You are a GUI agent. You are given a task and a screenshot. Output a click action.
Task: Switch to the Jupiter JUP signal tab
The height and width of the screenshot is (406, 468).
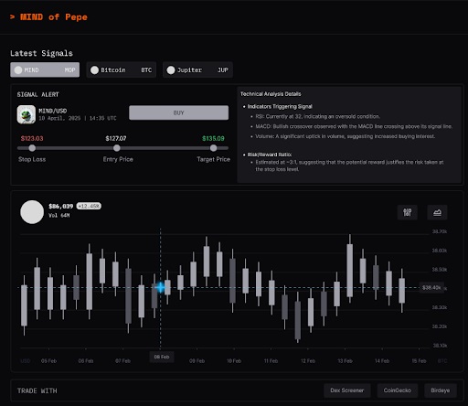(197, 69)
